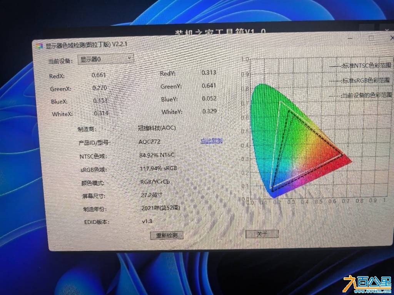Select the RedY value 0.313
394x295 pixels.
[x=209, y=73]
